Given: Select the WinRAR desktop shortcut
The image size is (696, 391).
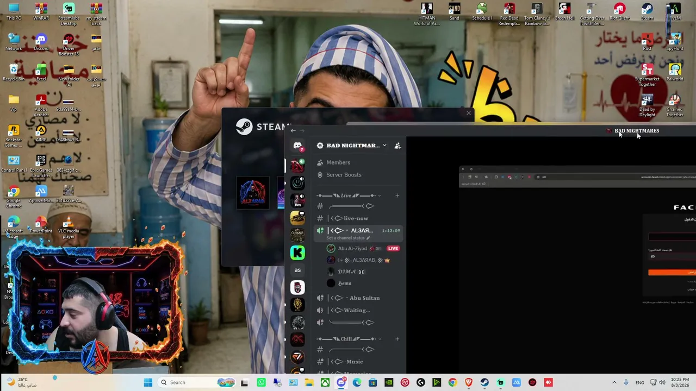Looking at the screenshot, I should [41, 12].
